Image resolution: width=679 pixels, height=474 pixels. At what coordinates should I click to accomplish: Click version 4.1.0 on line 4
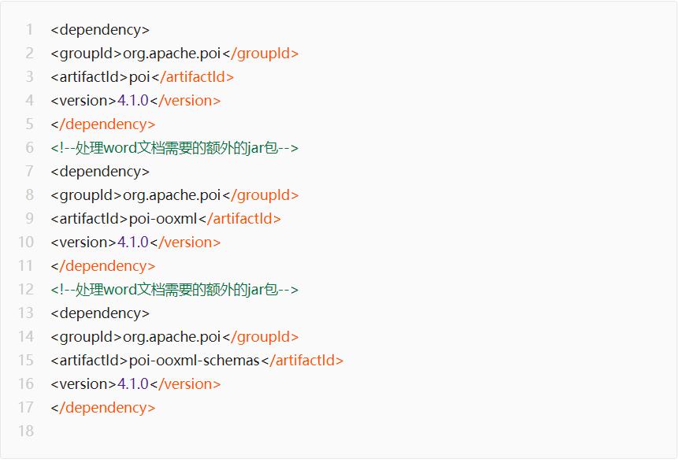[x=133, y=101]
